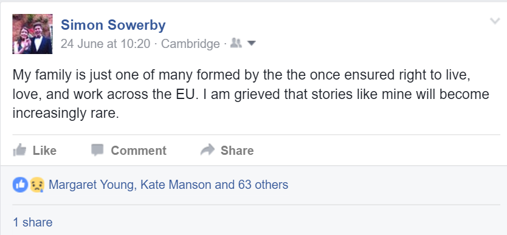
Task: Click the Like thumbs-up icon
Action: (x=19, y=150)
